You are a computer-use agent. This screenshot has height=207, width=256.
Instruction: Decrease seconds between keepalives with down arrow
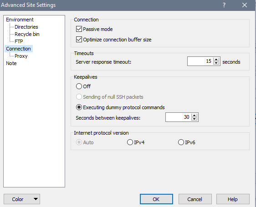[195, 119]
